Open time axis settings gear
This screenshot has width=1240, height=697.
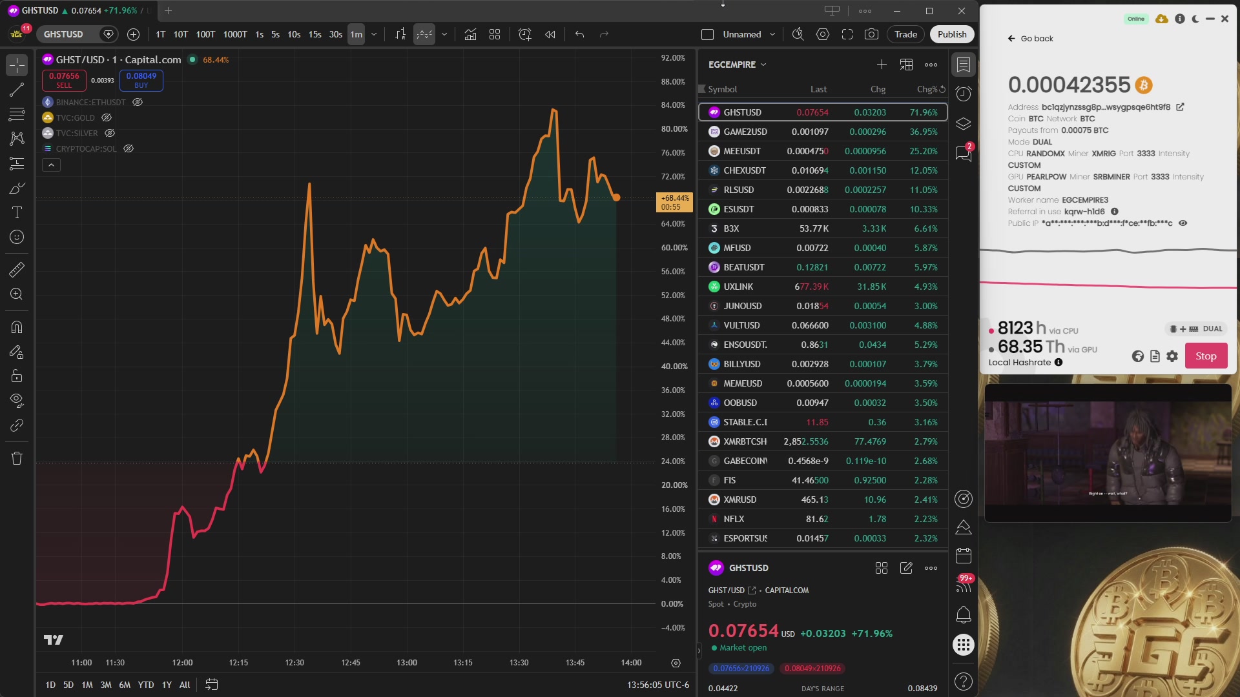[676, 663]
